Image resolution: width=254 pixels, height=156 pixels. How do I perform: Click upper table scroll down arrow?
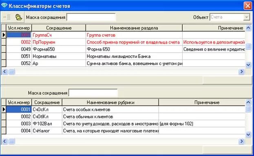(248, 65)
